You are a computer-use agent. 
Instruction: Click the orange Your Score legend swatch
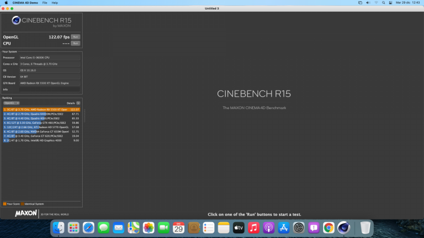coord(5,204)
